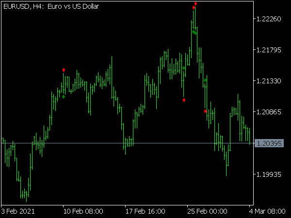This screenshot has height=218, width=291.
Task: Click the 1.20865 price scale label
Action: [269, 112]
